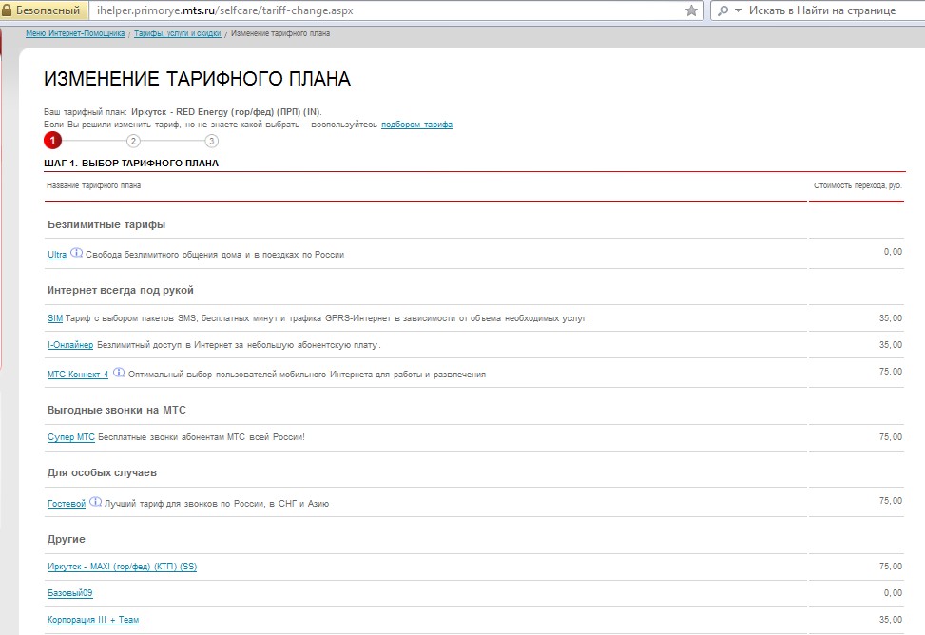Click 'ШАГ 1. ВЫБОР ТАРИФНОГО ПЛАНА' heading
Image resolution: width=925 pixels, height=635 pixels.
pos(131,163)
